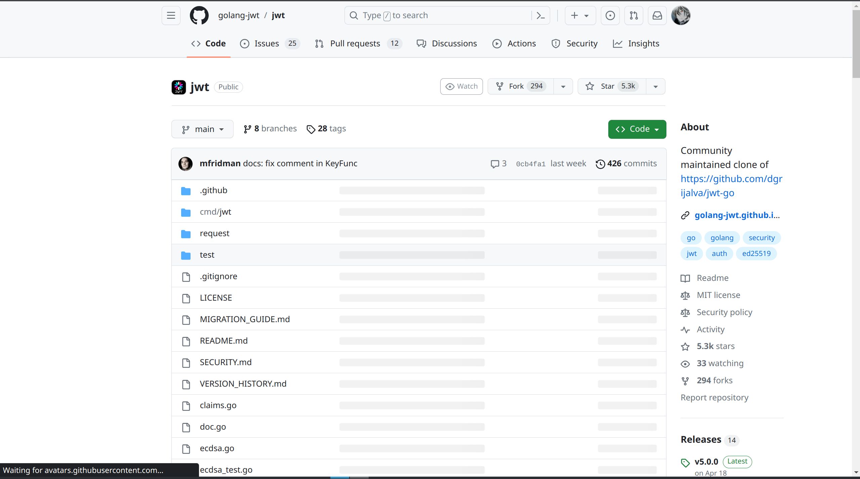Switch to the Insights tab

(x=636, y=44)
